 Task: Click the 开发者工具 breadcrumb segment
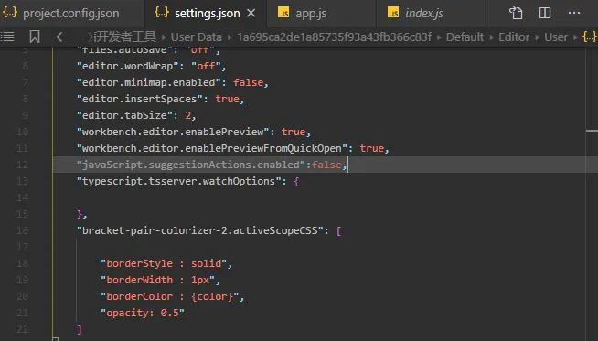[x=125, y=37]
